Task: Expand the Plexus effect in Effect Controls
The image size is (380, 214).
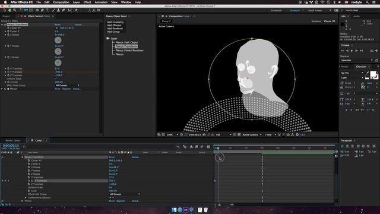Action: pyautogui.click(x=2, y=89)
